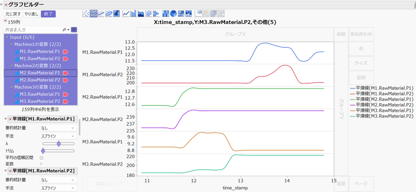
Task: Click legend entry 平滑線(M2.RawMaterial.P1)
Action: [382, 99]
